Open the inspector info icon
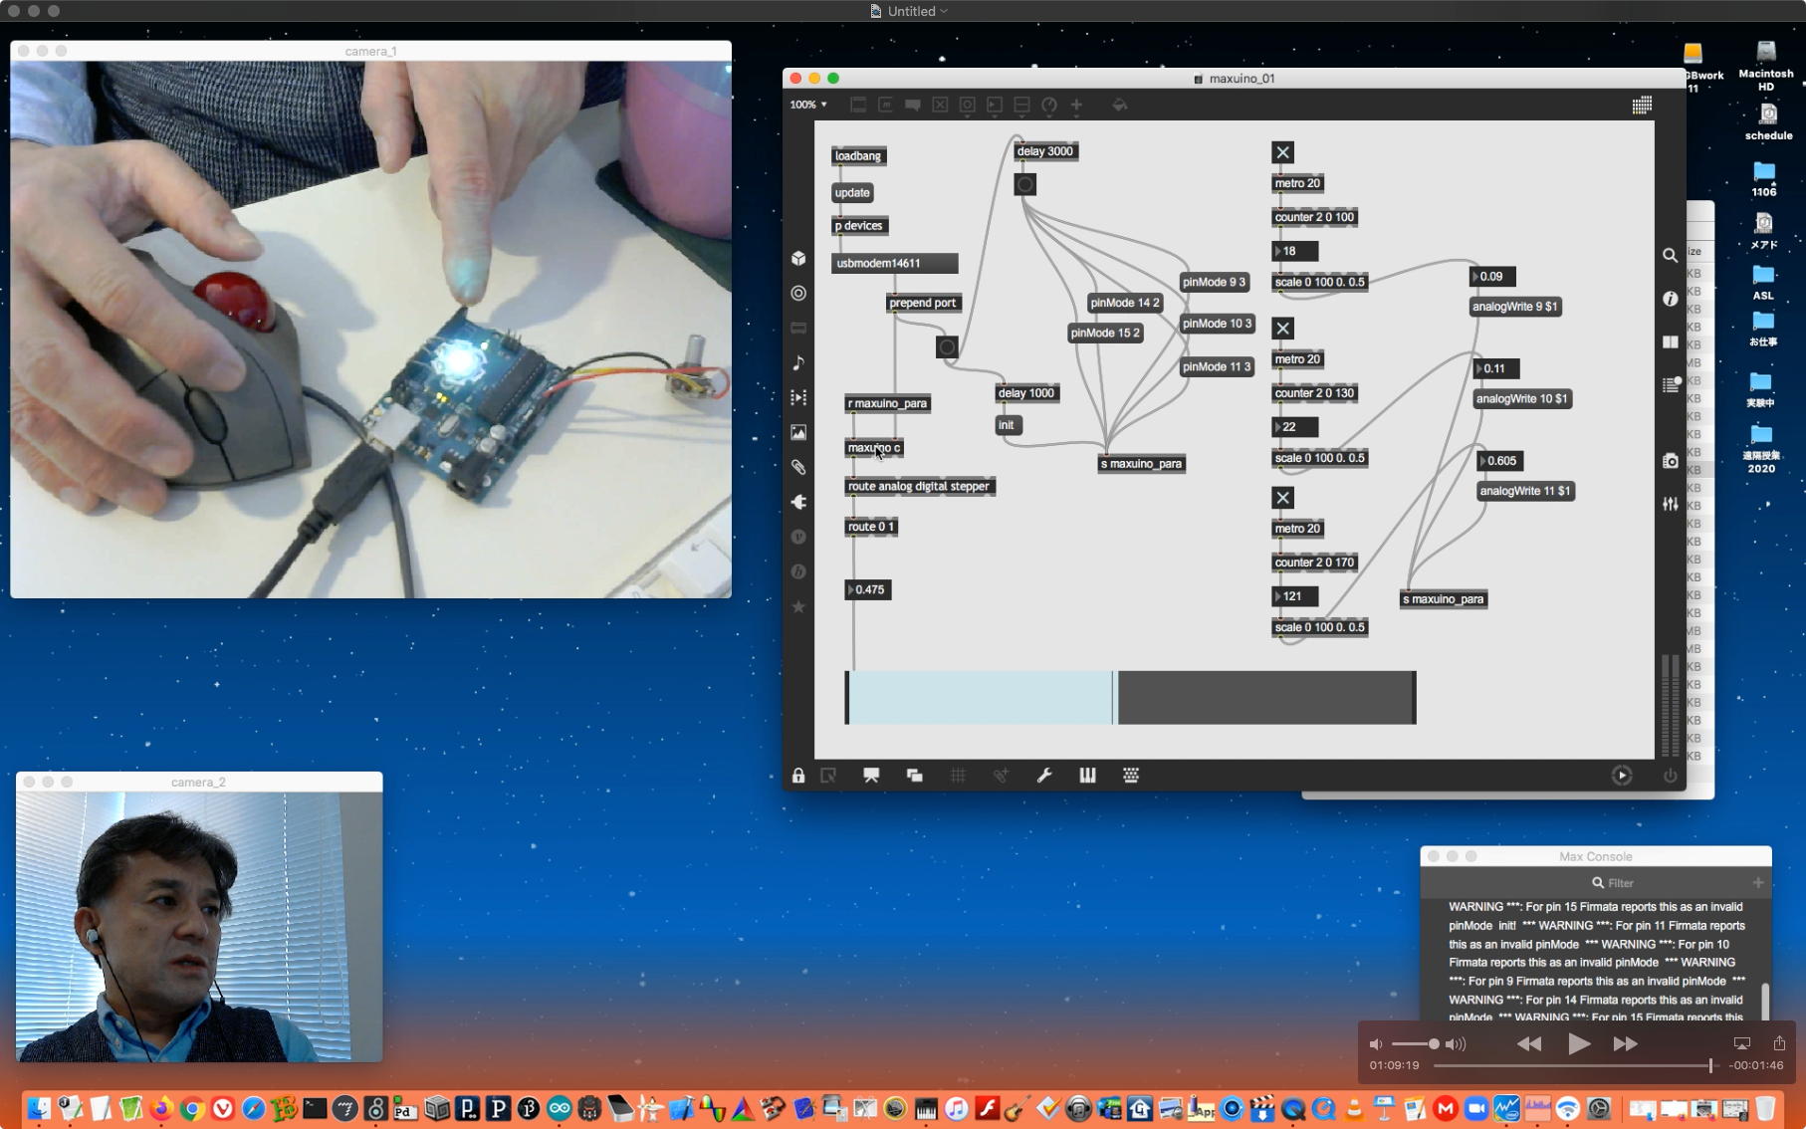1806x1129 pixels. coord(1670,299)
